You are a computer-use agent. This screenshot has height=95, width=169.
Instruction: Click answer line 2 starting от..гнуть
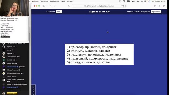(x=88, y=51)
